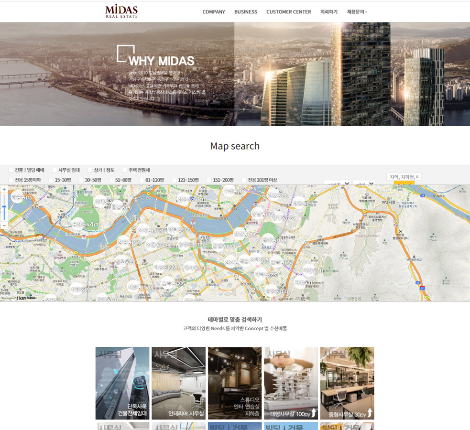Image resolution: width=470 pixels, height=430 pixels.
Task: Click the 성내동 (25) map marker
Action: point(283,217)
